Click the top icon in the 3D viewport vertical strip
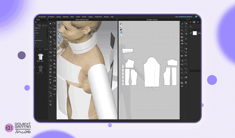The height and width of the screenshot is (138, 235). pos(59,24)
